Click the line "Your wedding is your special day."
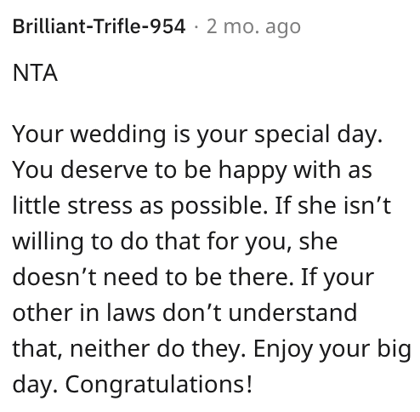The height and width of the screenshot is (412, 420). [x=197, y=134]
